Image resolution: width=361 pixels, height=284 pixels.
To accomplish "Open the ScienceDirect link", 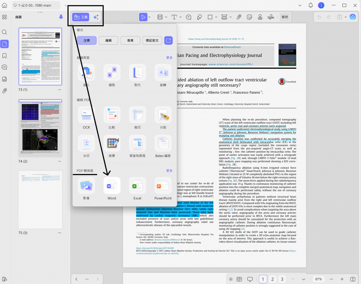I will pos(232,47).
